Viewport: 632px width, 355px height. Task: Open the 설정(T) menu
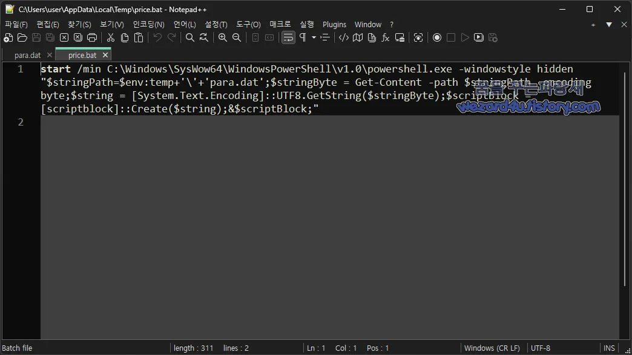click(216, 25)
